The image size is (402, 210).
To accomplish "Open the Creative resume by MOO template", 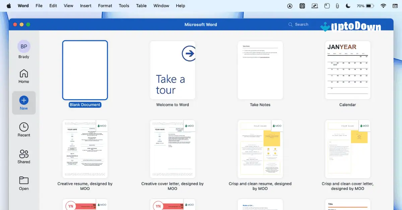I will tap(85, 148).
